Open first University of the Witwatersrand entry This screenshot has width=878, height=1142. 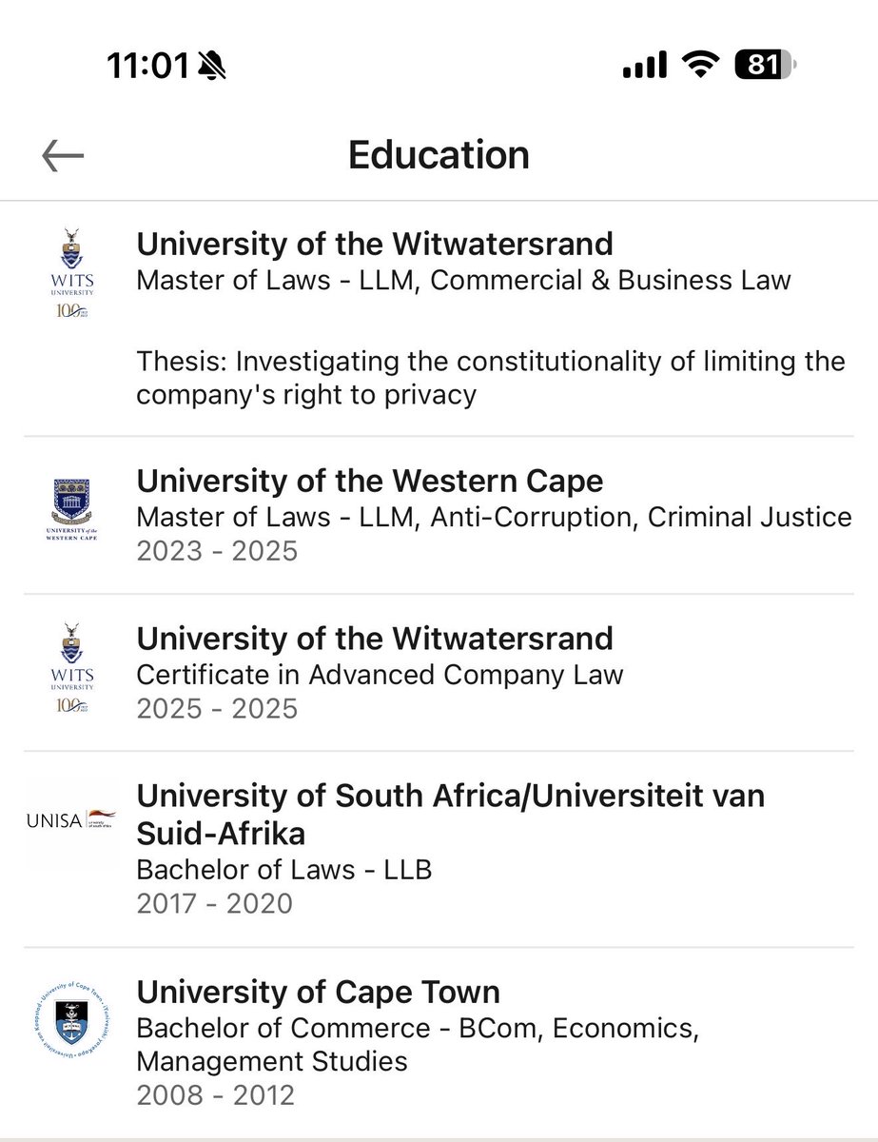pos(439,319)
